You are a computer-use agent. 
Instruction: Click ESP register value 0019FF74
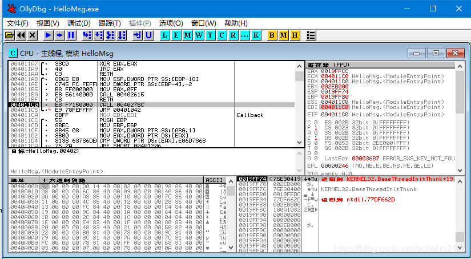coord(335,91)
